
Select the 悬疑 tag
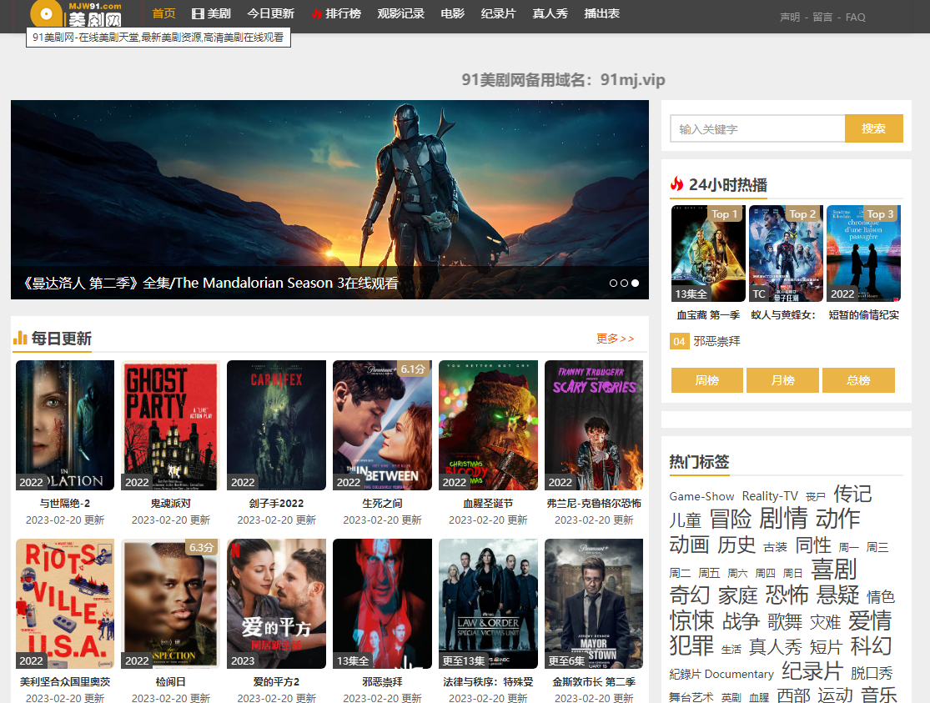837,595
